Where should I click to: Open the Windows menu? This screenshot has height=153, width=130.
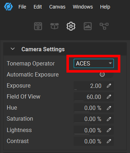[83, 7]
